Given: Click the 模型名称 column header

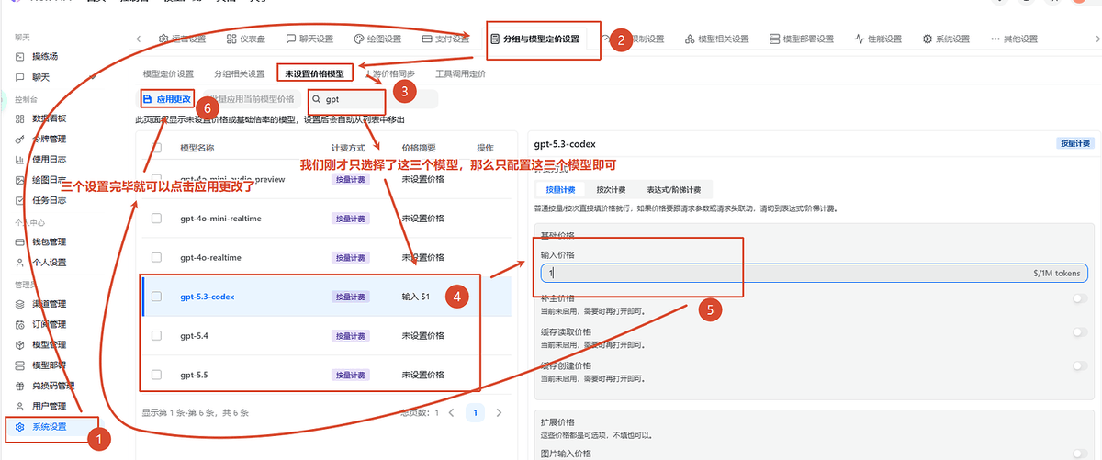Looking at the screenshot, I should click(197, 148).
